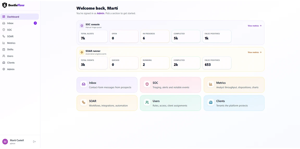Open Inbox in the sidebar
Screen dimensions: 300x149
tap(20, 23)
